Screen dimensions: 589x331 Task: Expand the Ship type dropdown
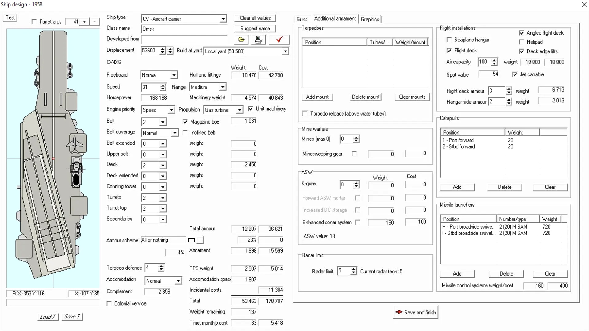coord(223,19)
